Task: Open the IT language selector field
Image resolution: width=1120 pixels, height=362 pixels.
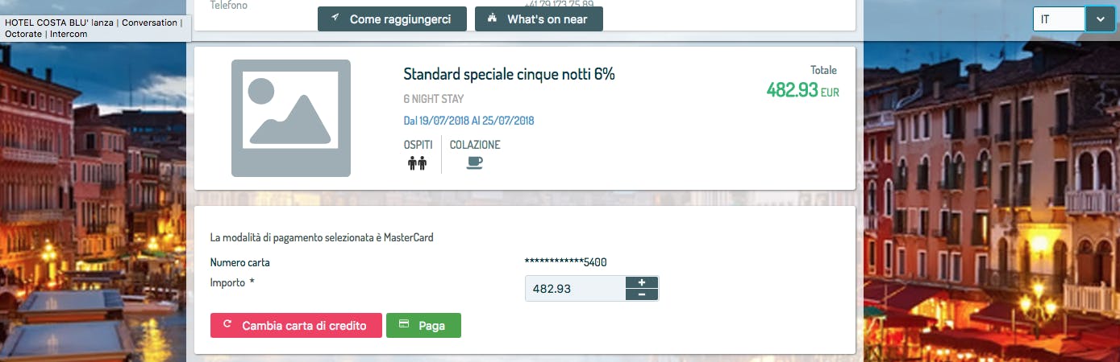Action: [x=1059, y=19]
